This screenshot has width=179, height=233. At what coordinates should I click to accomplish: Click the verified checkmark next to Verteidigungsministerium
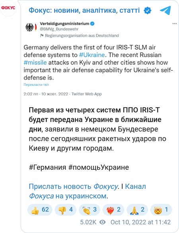92,23
